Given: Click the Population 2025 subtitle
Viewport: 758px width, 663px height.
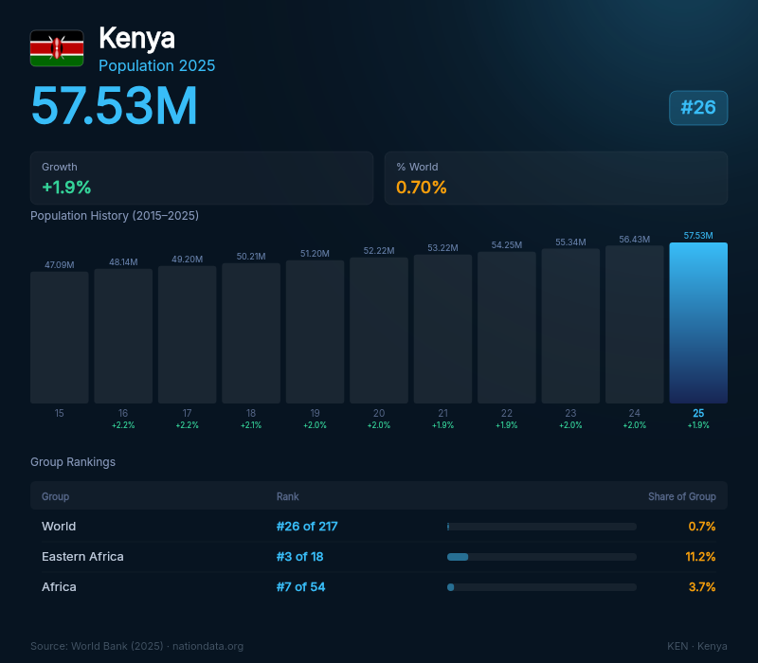Looking at the screenshot, I should point(156,65).
